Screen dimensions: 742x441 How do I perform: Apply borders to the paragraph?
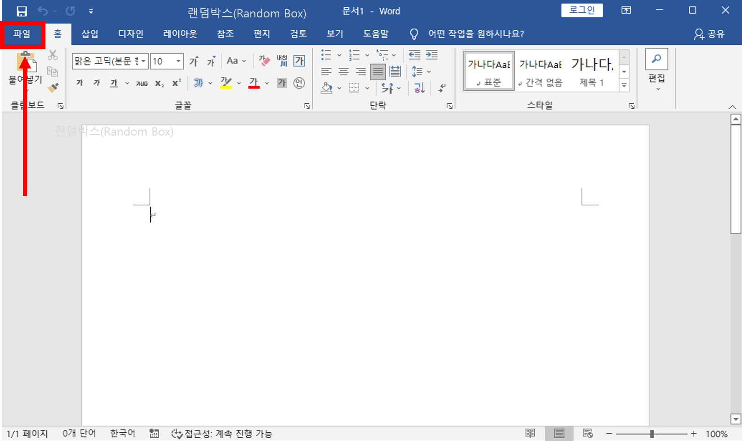[354, 87]
